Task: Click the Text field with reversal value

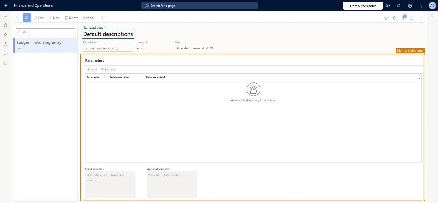Action: click(200, 48)
